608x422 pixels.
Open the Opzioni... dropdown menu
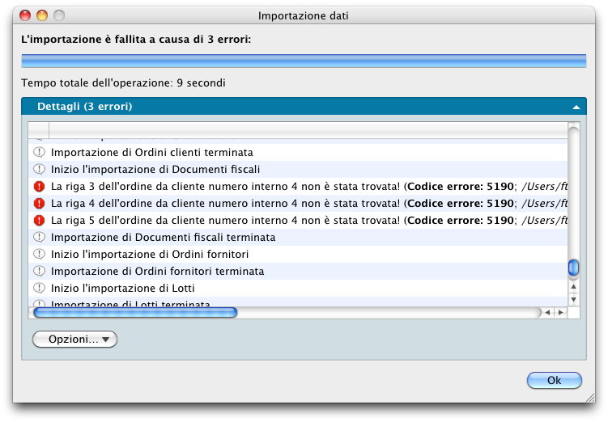pyautogui.click(x=74, y=340)
